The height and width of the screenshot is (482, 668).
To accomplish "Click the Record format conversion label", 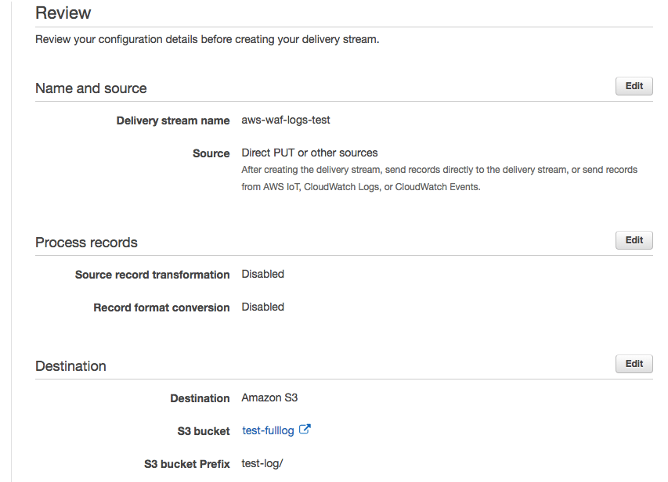I will click(161, 308).
